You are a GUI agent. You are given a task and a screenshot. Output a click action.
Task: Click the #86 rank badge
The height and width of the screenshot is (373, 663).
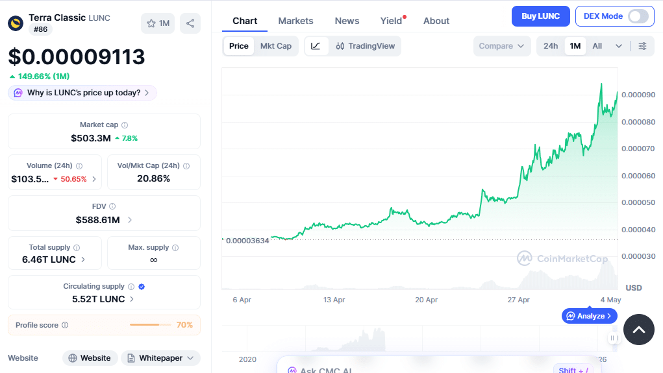click(41, 30)
